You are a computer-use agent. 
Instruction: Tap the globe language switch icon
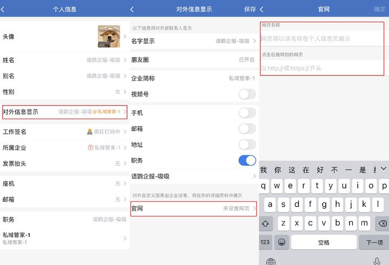coord(271,261)
